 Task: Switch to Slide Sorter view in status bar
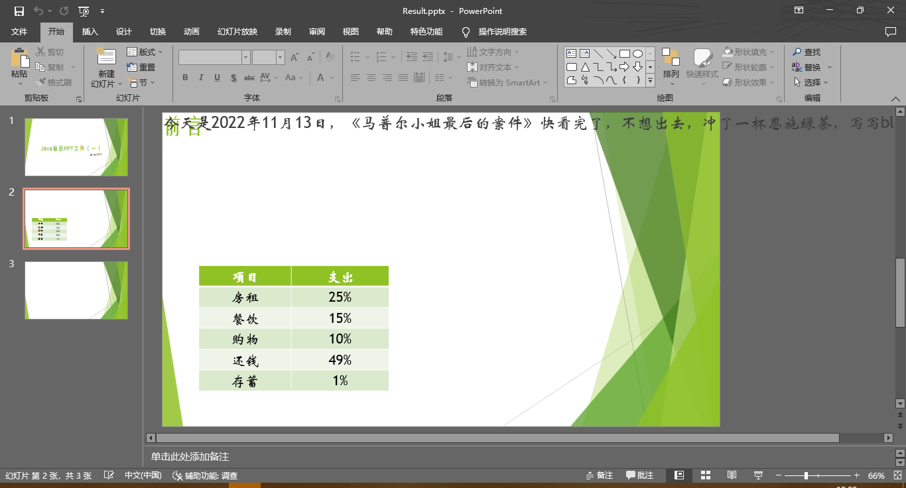coord(705,475)
